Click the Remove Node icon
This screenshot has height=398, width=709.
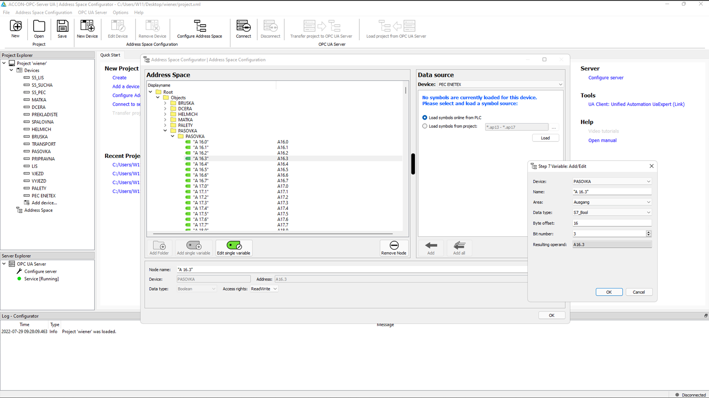point(394,248)
